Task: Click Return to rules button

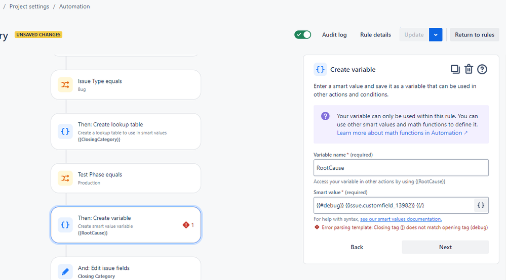Action: point(475,35)
